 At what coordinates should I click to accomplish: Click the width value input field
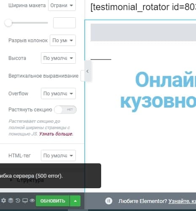[x=64, y=23]
